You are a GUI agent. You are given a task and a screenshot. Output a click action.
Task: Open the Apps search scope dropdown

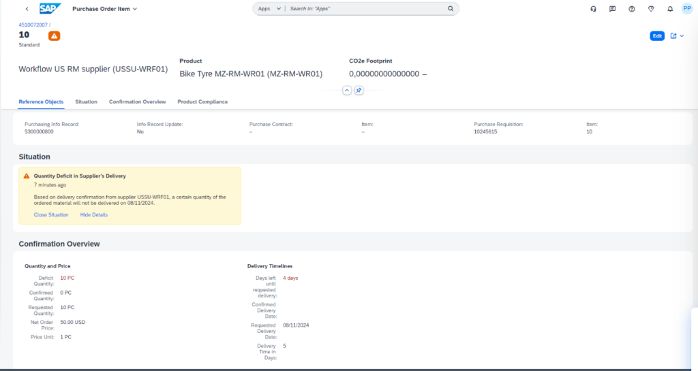pyautogui.click(x=270, y=9)
